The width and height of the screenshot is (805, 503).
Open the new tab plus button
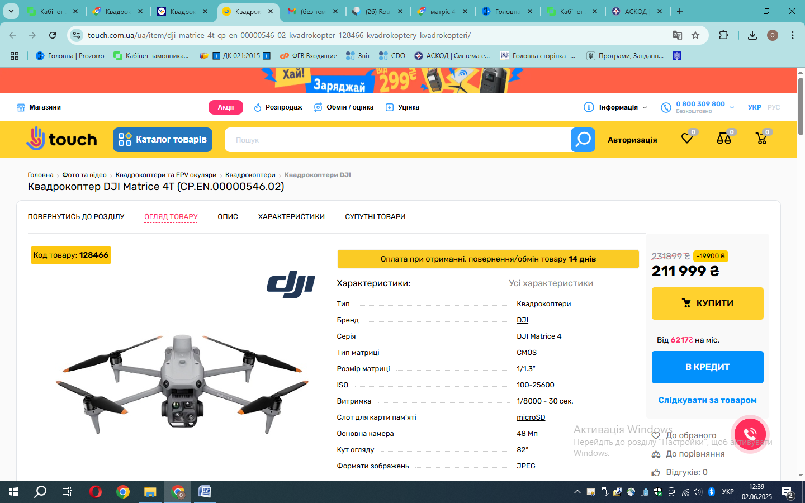click(680, 11)
